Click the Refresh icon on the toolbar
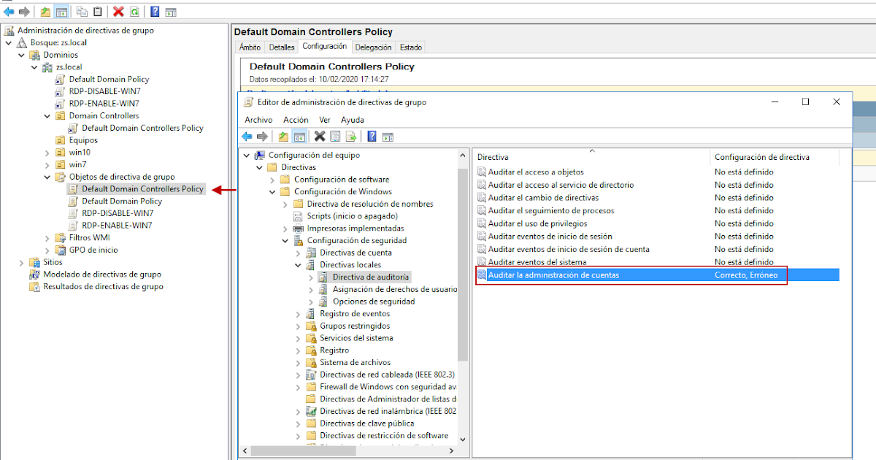 click(136, 11)
